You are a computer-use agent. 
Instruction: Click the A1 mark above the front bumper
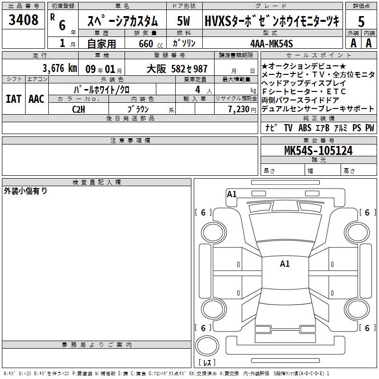tap(232, 194)
